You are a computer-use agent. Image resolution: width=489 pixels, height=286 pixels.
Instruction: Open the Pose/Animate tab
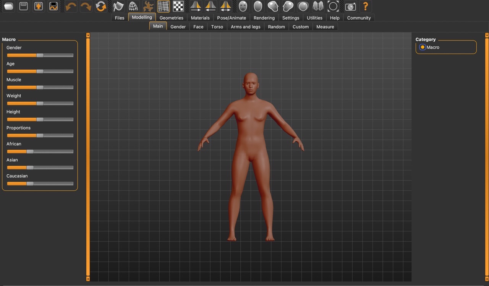tap(232, 18)
